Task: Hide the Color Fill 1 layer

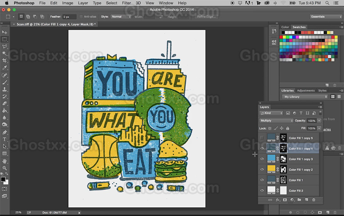Action: (262, 180)
